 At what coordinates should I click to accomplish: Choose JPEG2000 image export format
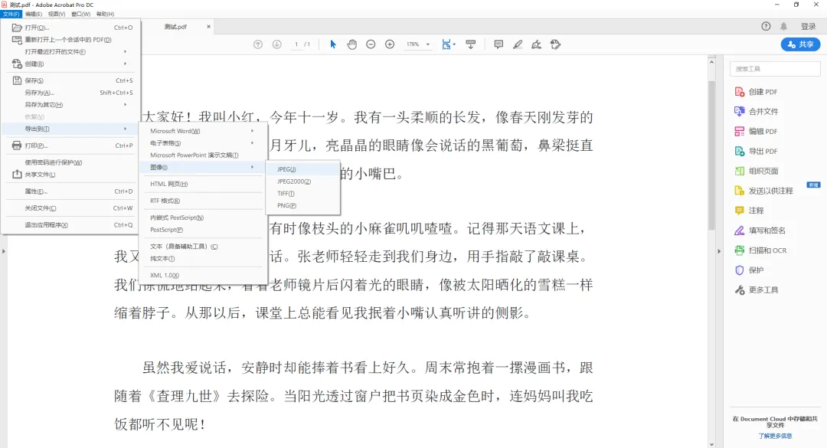click(x=302, y=181)
